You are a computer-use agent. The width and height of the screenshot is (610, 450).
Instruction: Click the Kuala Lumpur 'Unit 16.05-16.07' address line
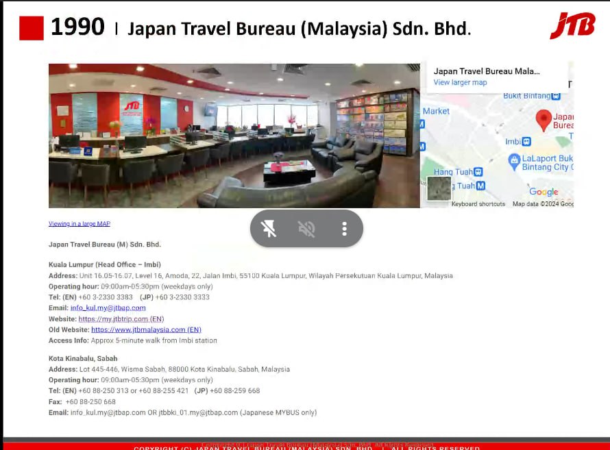pos(251,275)
